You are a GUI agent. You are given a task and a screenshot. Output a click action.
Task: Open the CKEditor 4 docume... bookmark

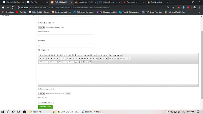(84, 12)
